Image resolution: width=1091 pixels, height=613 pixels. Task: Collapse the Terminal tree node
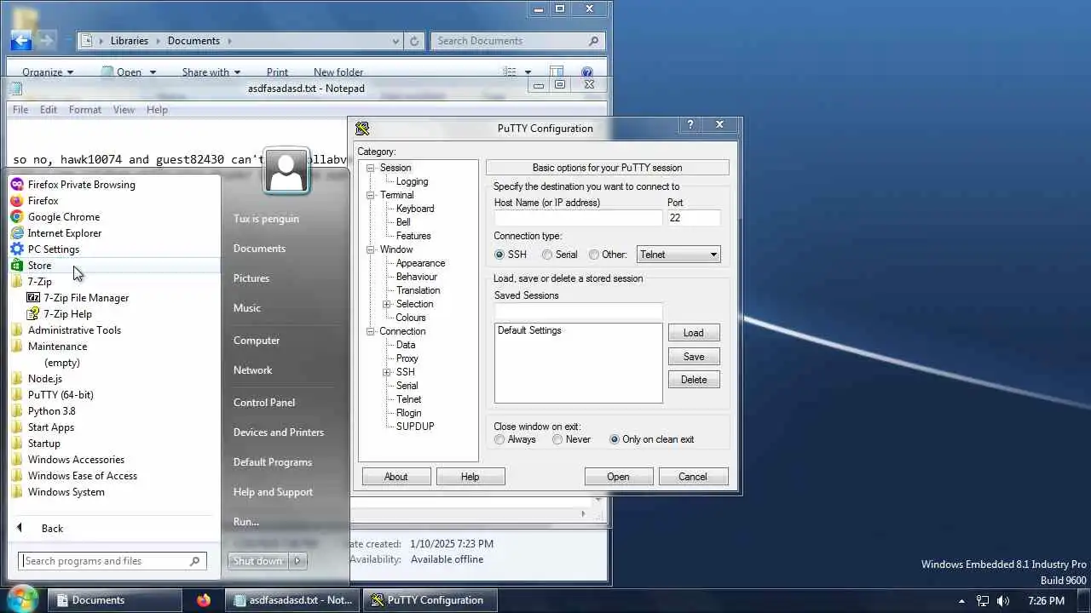[x=371, y=195]
